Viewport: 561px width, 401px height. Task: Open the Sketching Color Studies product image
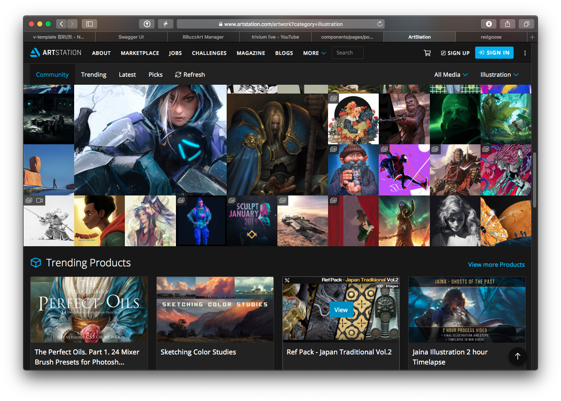point(215,310)
